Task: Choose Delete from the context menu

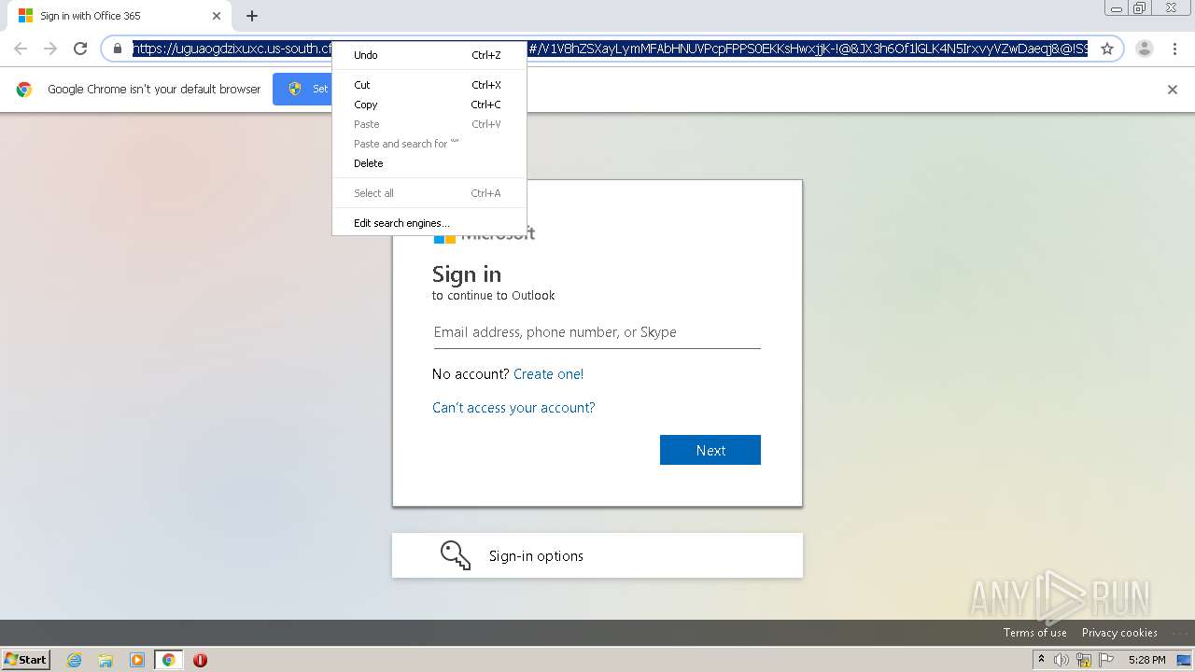Action: click(x=429, y=163)
